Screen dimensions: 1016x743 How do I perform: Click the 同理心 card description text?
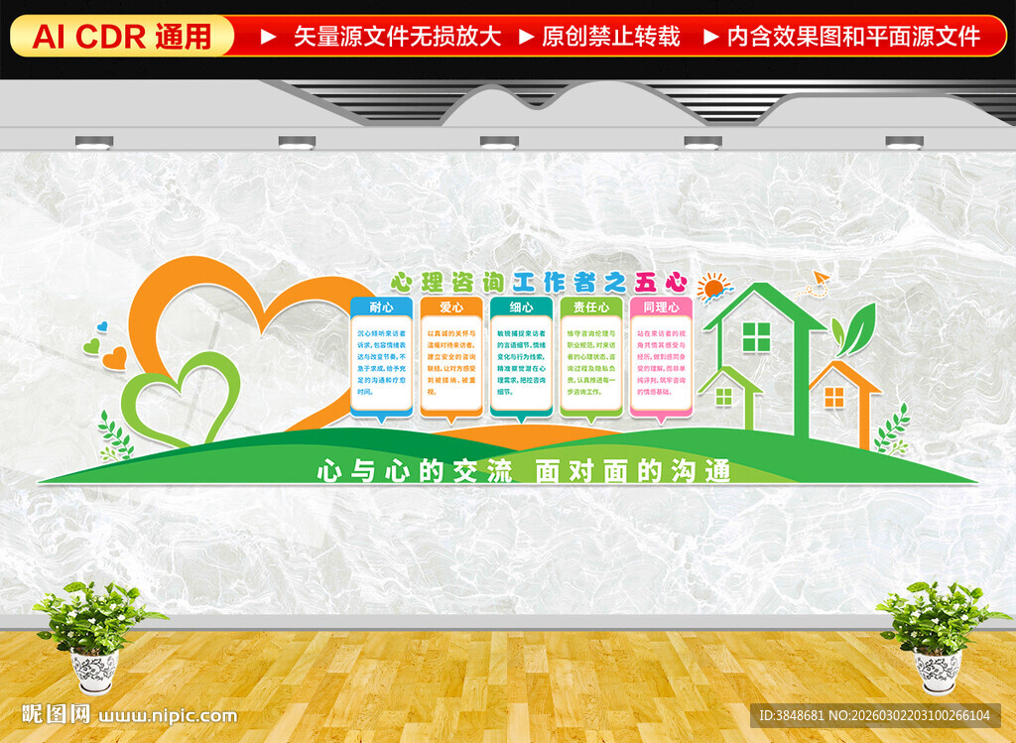(662, 362)
